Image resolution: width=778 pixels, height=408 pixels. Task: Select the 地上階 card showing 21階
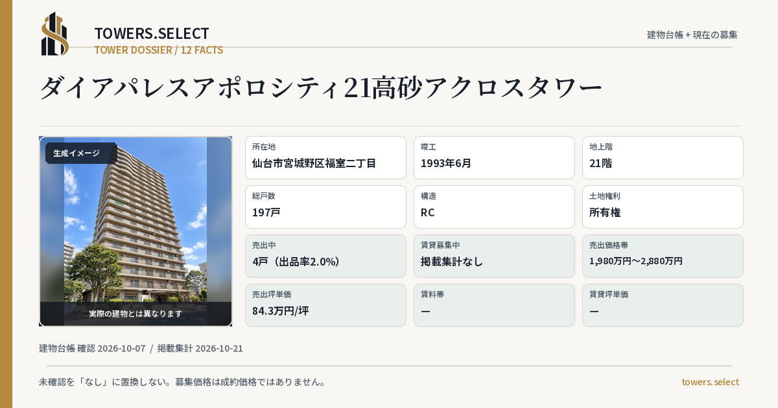pyautogui.click(x=663, y=157)
